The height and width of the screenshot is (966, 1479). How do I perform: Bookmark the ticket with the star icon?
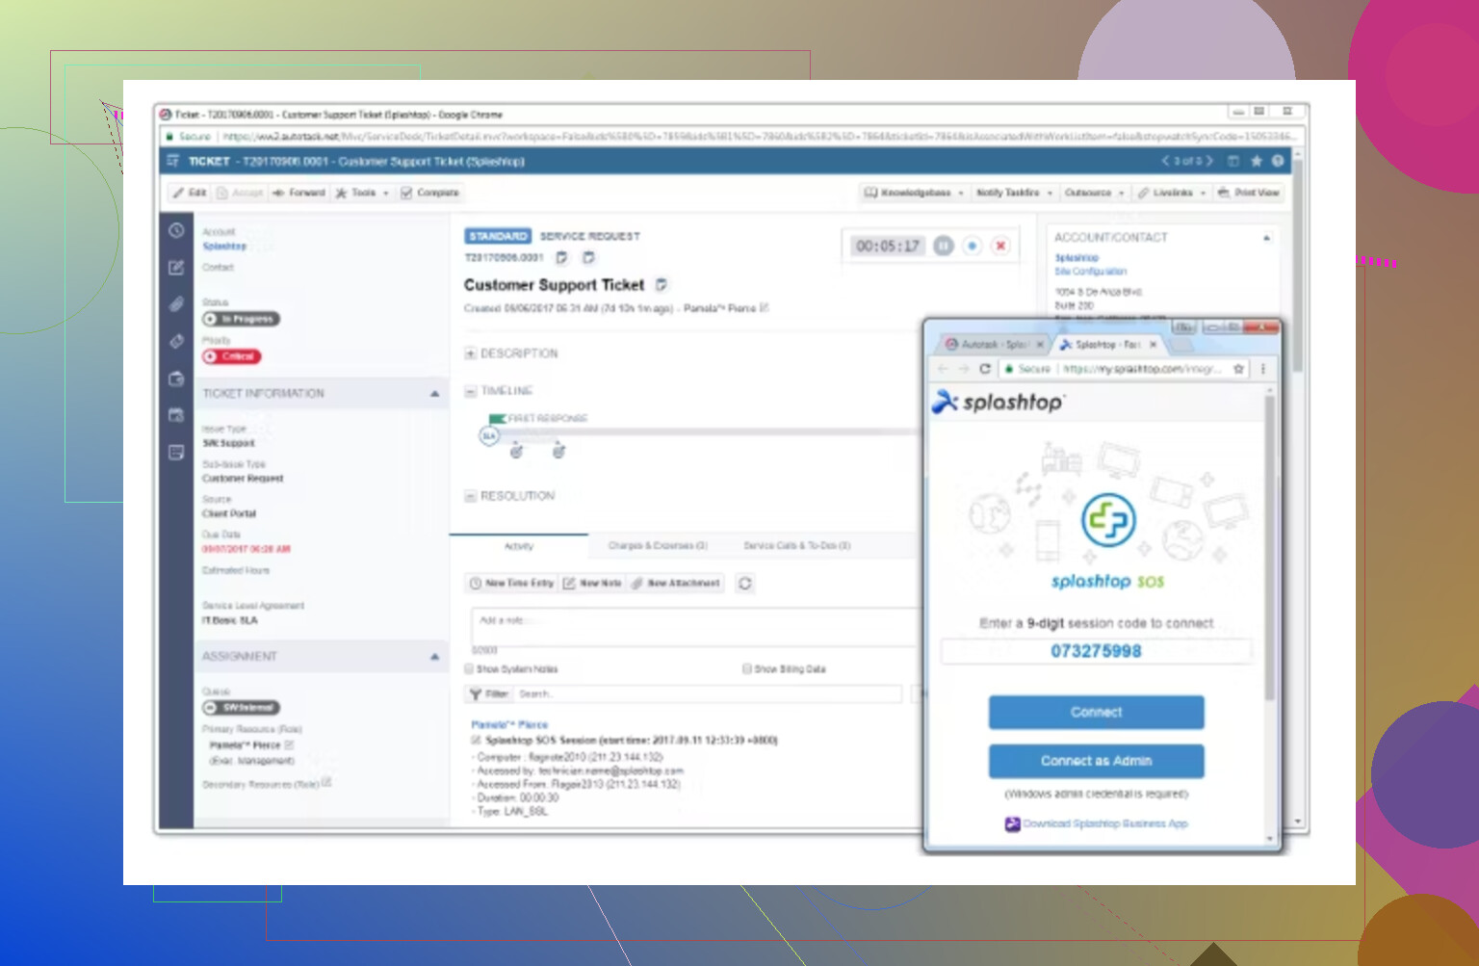click(x=1256, y=161)
